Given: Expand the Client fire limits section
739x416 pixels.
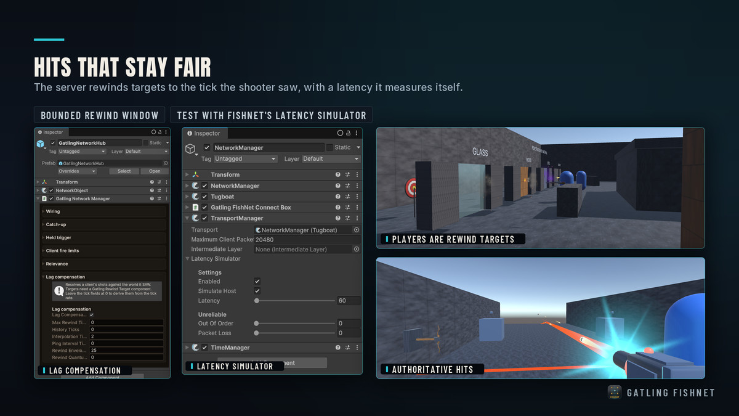Looking at the screenshot, I should click(x=43, y=251).
